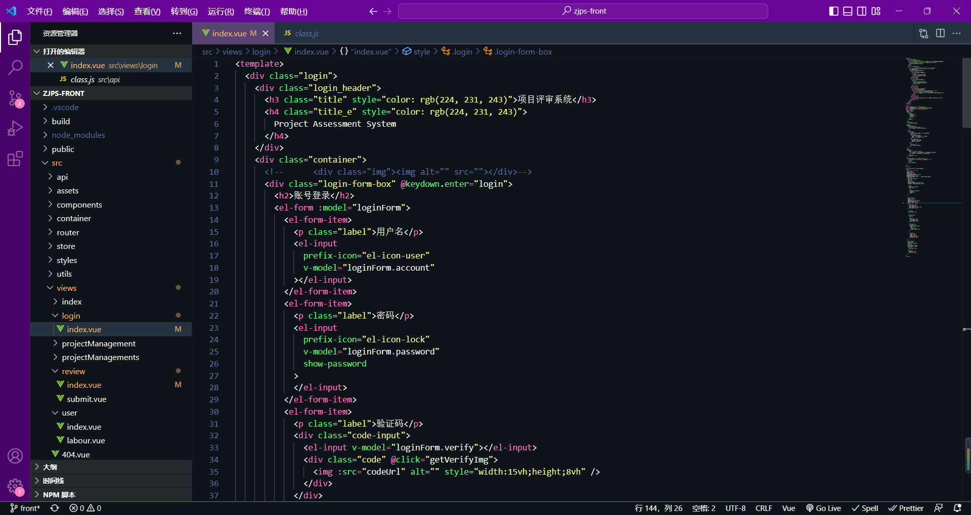Viewport: 971px width, 515px height.
Task: Open the Explorer view in activity bar
Action: point(15,37)
